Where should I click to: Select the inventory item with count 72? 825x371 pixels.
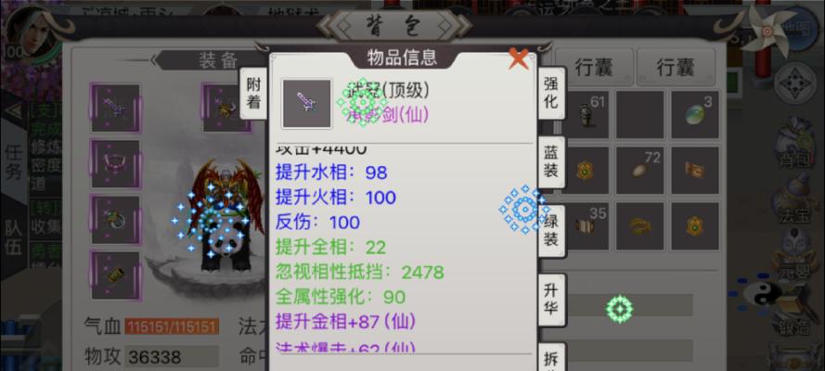639,171
